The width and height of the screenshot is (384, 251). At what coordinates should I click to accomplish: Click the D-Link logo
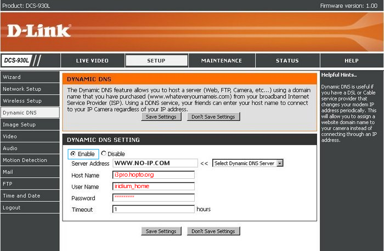[x=38, y=31]
